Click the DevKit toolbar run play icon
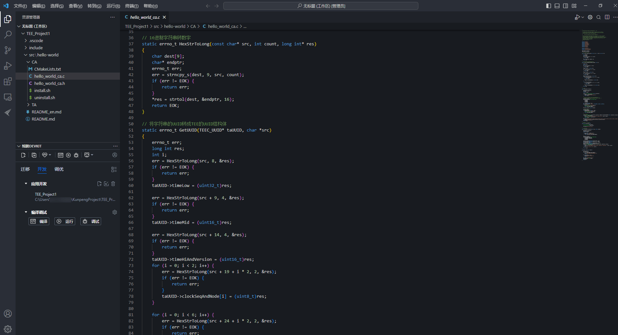The image size is (618, 335). (68, 155)
